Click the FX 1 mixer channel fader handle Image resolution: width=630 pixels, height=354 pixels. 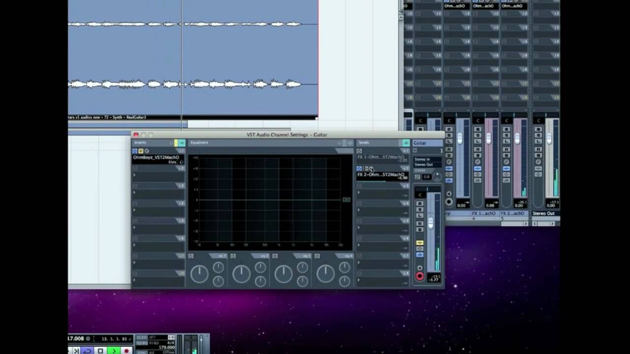pyautogui.click(x=488, y=139)
